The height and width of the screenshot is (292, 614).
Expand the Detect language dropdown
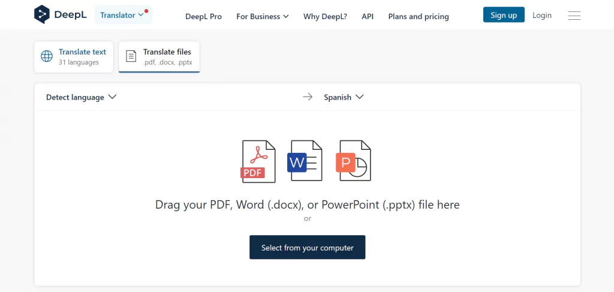click(82, 97)
